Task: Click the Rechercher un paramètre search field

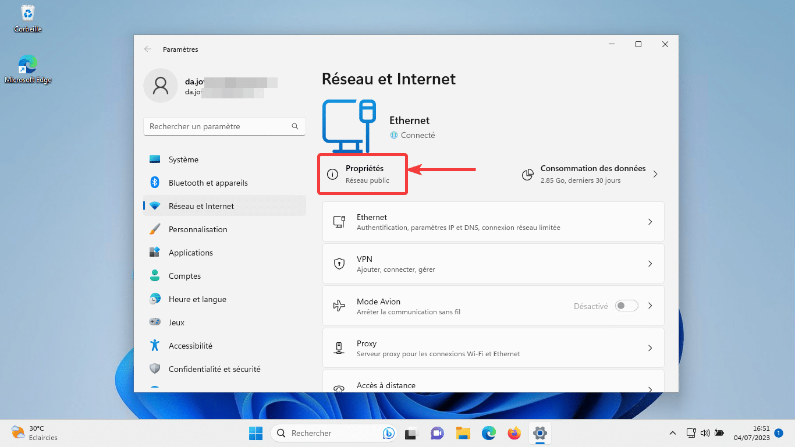Action: [224, 126]
